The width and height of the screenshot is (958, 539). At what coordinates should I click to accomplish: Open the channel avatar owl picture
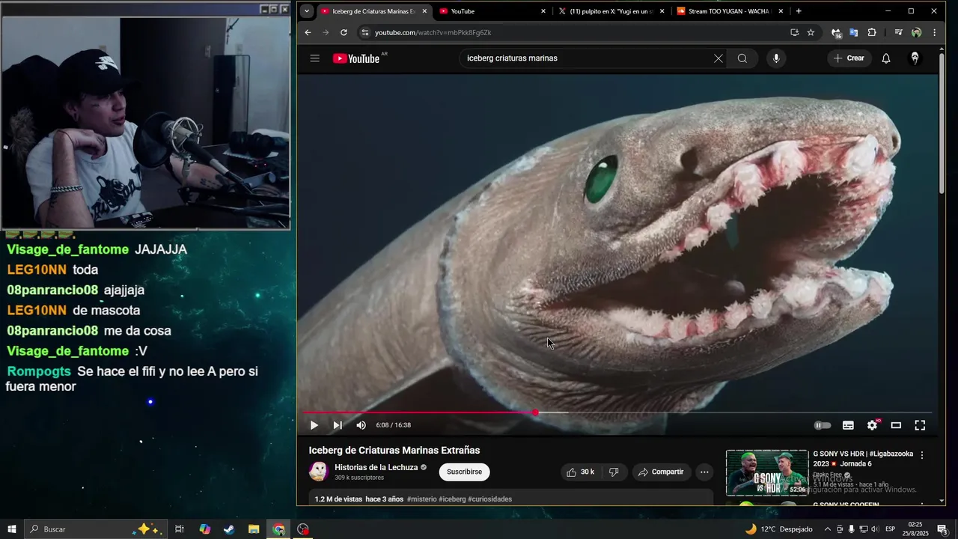coord(319,472)
